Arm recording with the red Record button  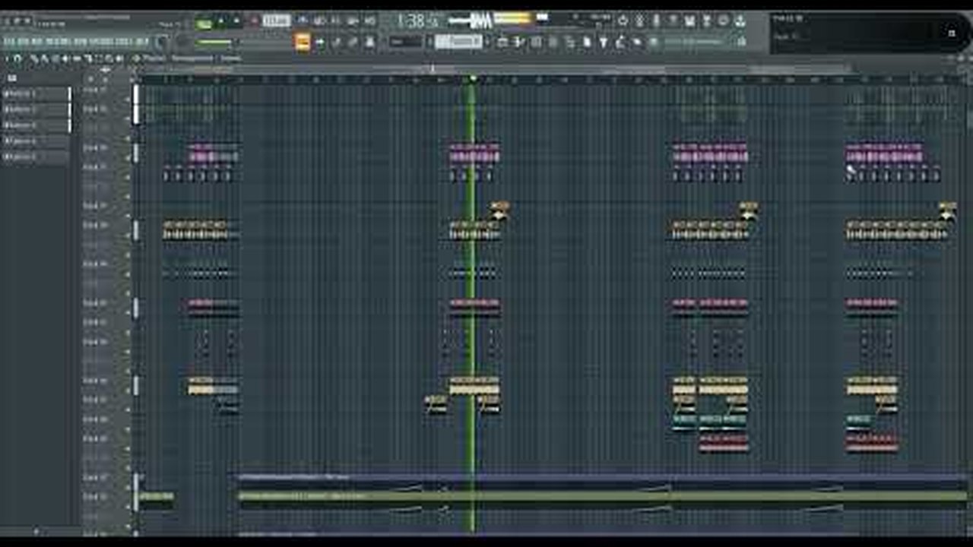(x=254, y=22)
